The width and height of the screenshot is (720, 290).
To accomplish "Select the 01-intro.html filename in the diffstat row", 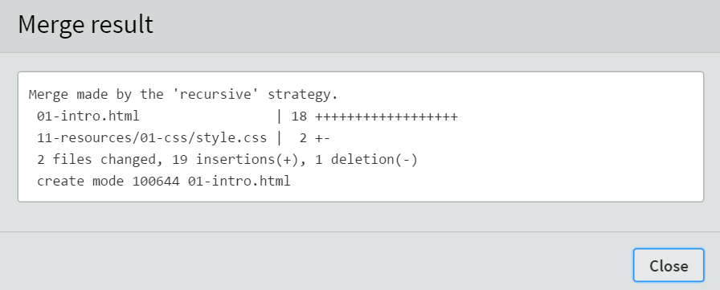I will [88, 116].
